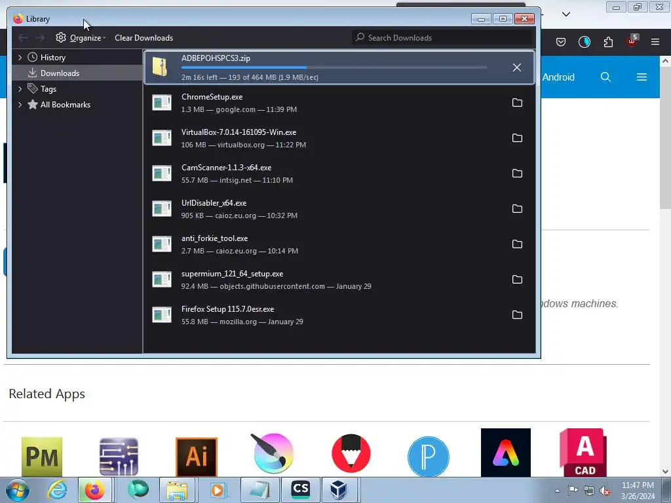This screenshot has height=503, width=671.
Task: Click the webpage vertical scrollbar up arrow
Action: [666, 61]
